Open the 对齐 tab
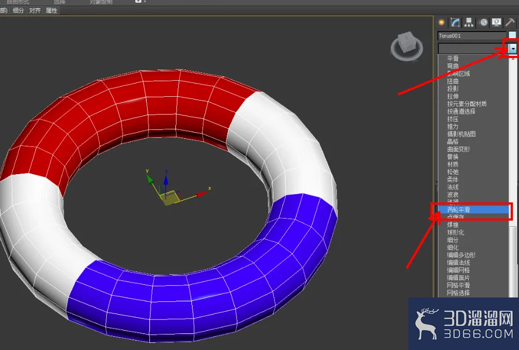The image size is (519, 350). (35, 11)
